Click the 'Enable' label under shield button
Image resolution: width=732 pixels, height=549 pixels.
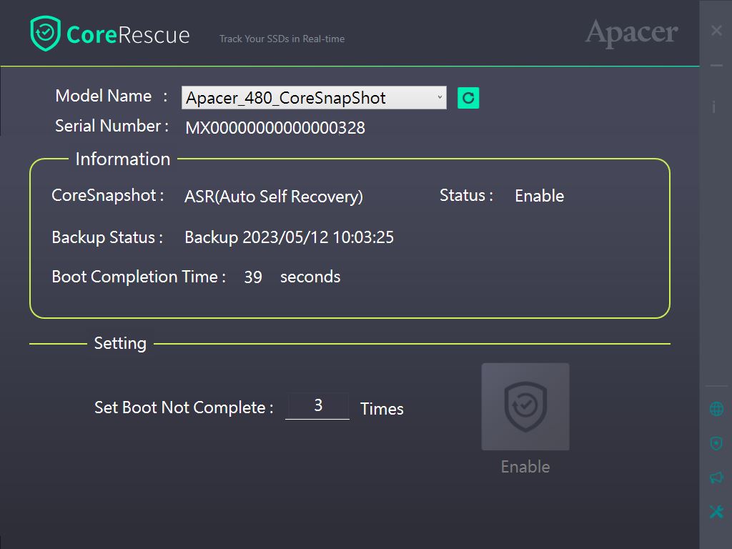tap(525, 467)
